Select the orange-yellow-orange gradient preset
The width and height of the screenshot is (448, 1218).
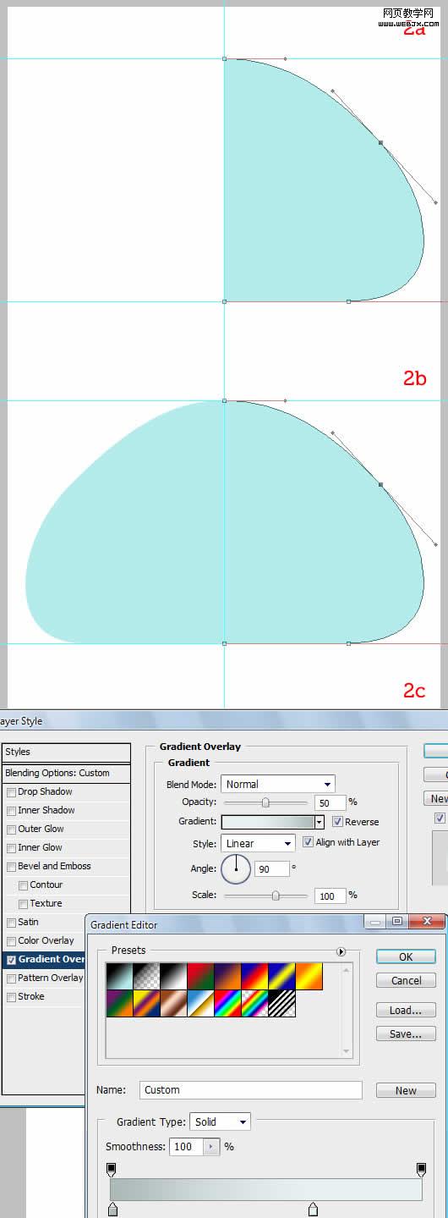pyautogui.click(x=309, y=977)
